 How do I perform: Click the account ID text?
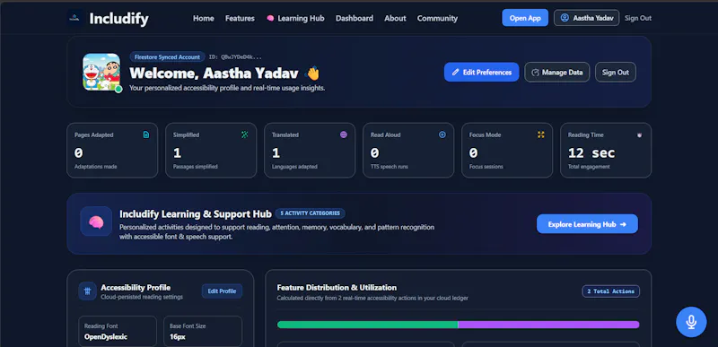tap(235, 57)
